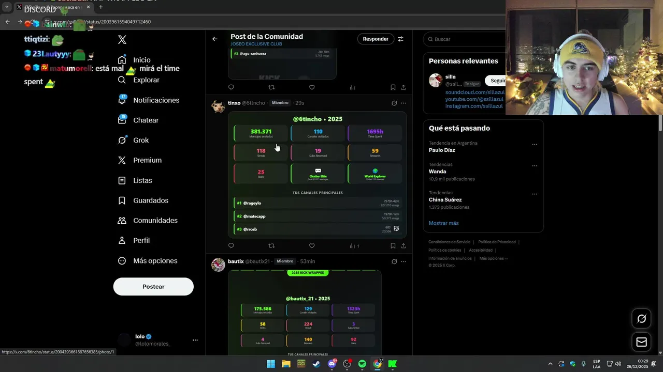Open reply filter settings icon beside Responder

(400, 39)
